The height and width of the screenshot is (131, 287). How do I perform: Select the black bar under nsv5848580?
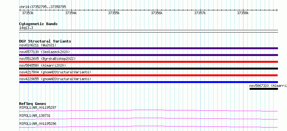(x=148, y=69)
